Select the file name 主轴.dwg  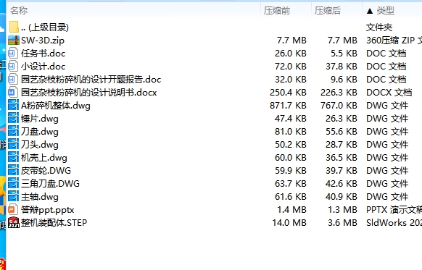click(x=40, y=197)
